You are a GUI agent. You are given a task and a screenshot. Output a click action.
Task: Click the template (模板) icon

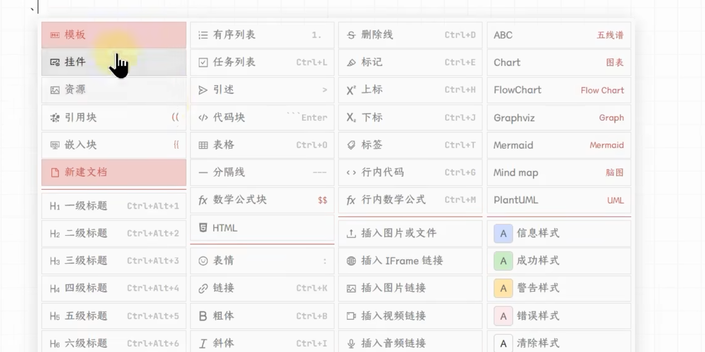[x=55, y=35]
